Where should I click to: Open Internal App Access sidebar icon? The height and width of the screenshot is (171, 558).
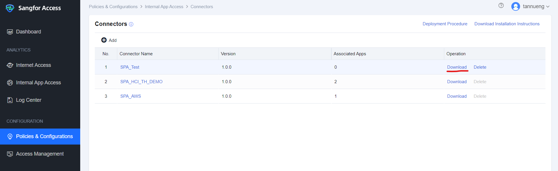10,83
